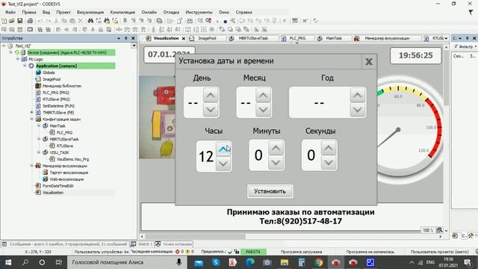The width and height of the screenshot is (478, 269).
Task: Stop the application with blue square icon
Action: point(225,22)
